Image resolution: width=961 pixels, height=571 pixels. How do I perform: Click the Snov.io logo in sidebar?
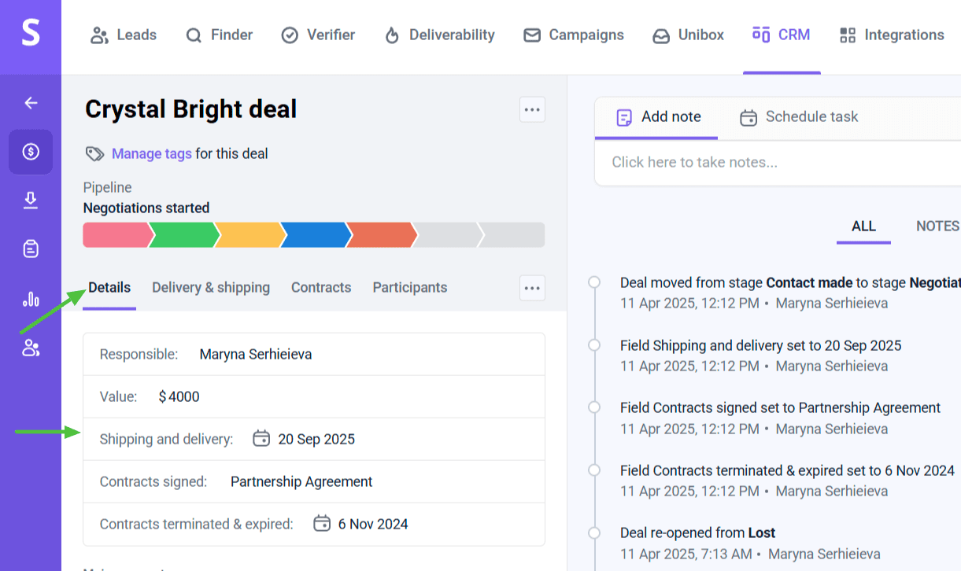click(31, 35)
